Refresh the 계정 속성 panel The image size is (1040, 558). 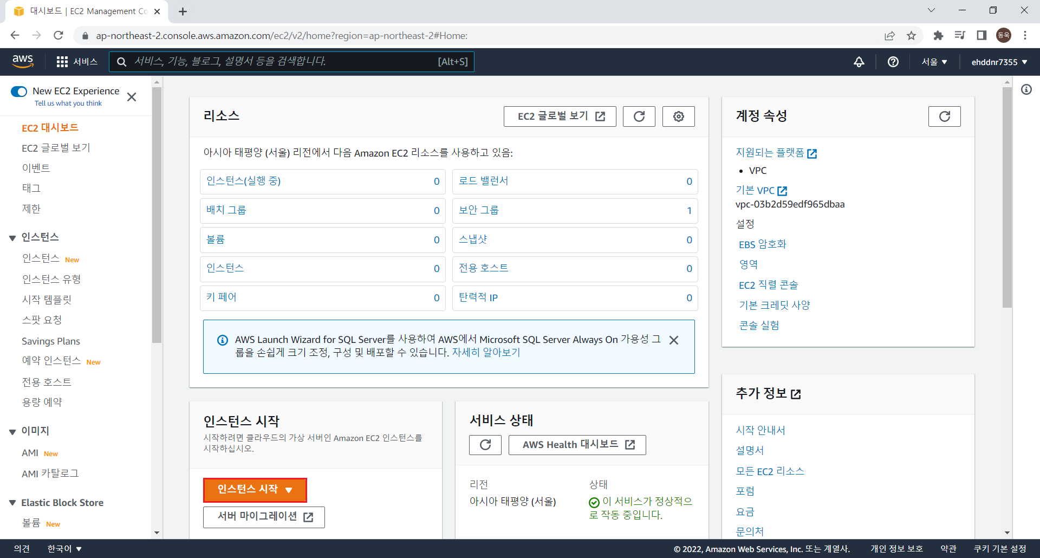(945, 116)
